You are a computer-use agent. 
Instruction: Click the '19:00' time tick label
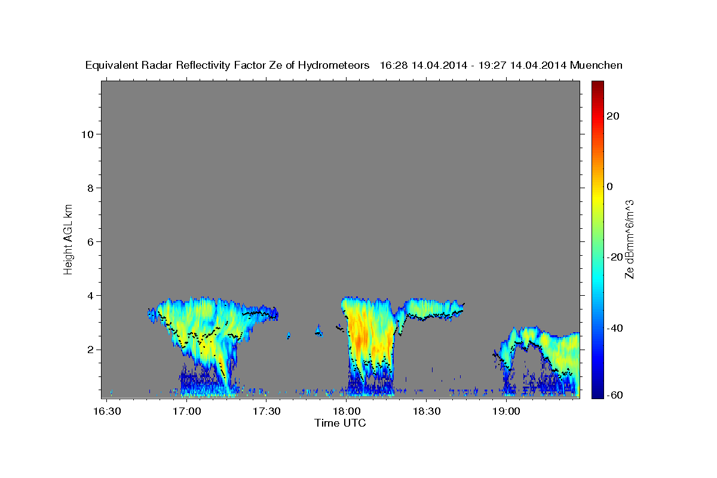click(505, 412)
